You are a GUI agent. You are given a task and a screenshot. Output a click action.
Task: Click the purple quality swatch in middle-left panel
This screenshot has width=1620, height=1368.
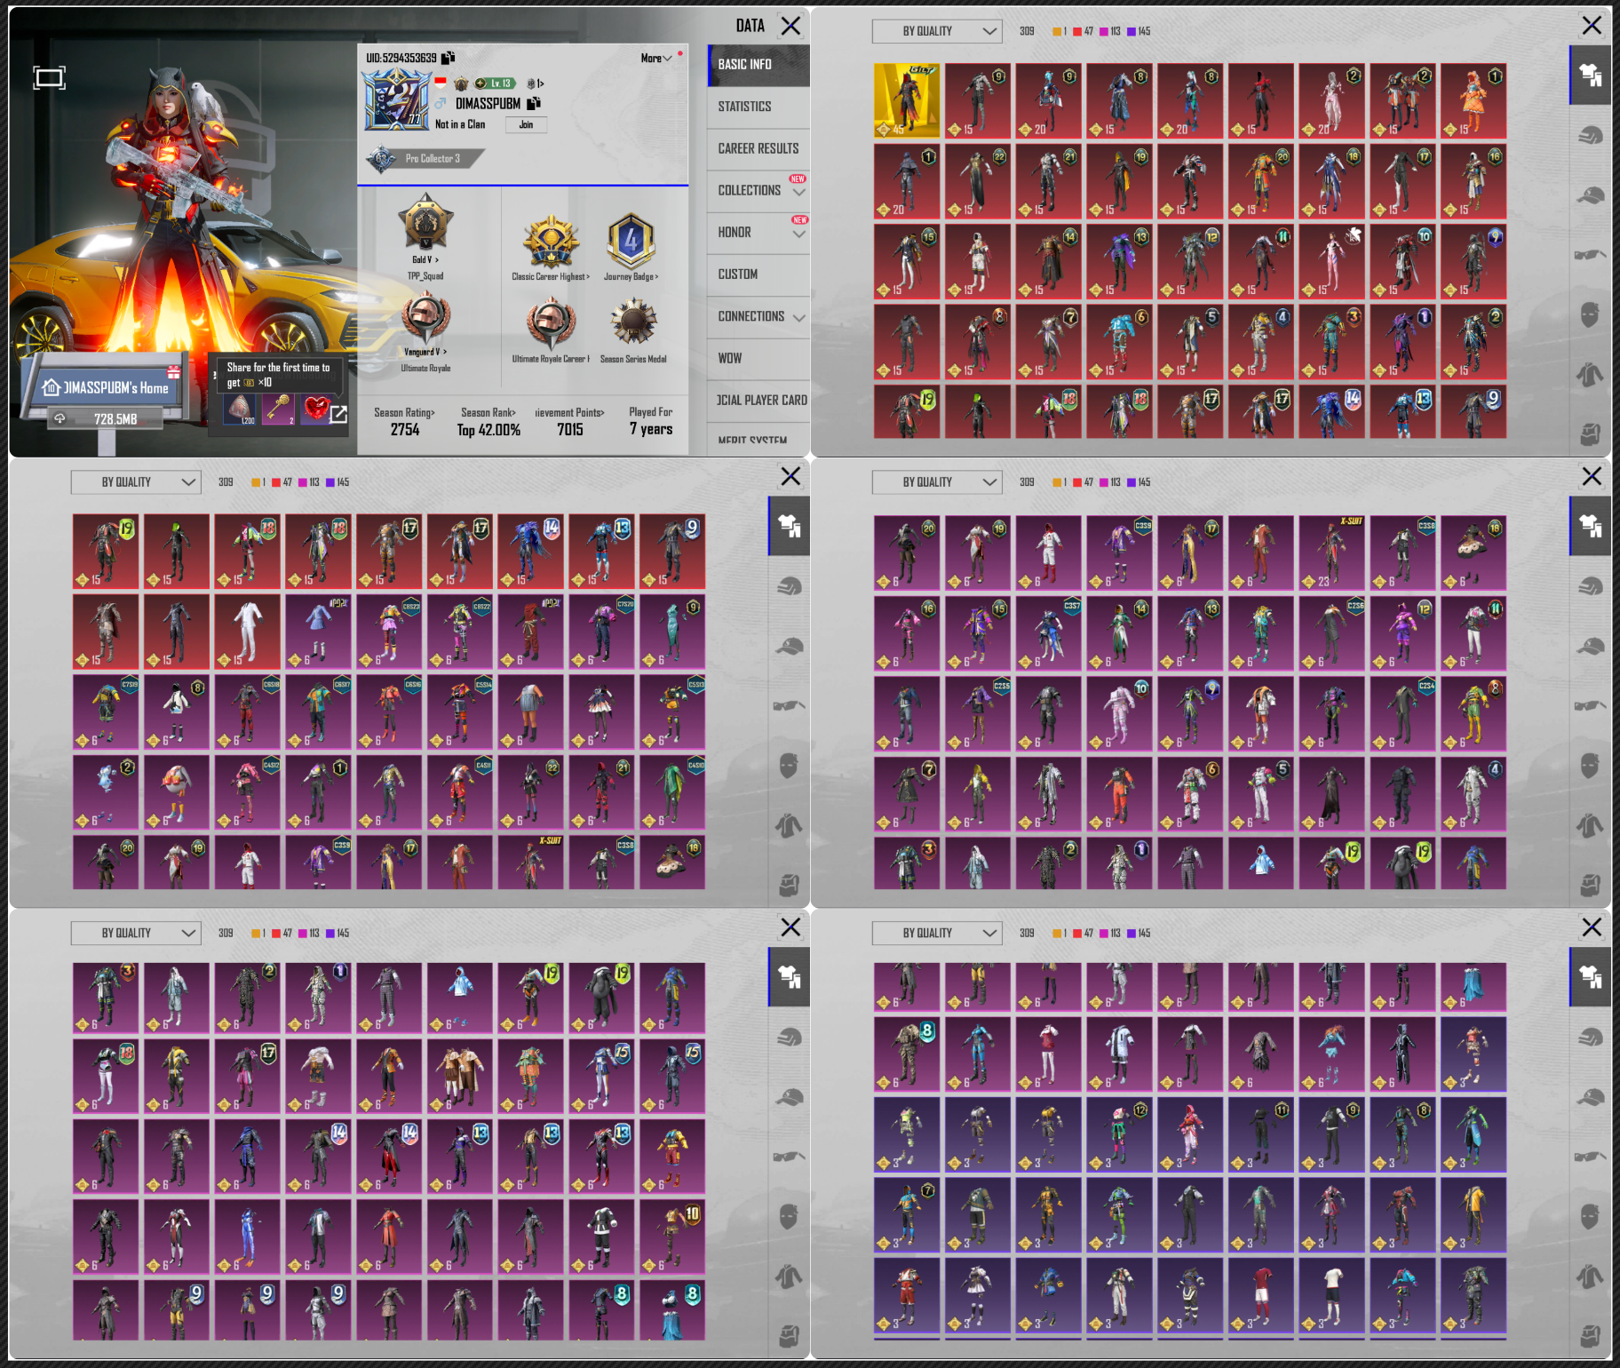(330, 482)
